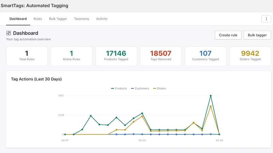The height and width of the screenshot is (153, 273).
Task: Select the 17146 Products Tagged card
Action: click(116, 56)
